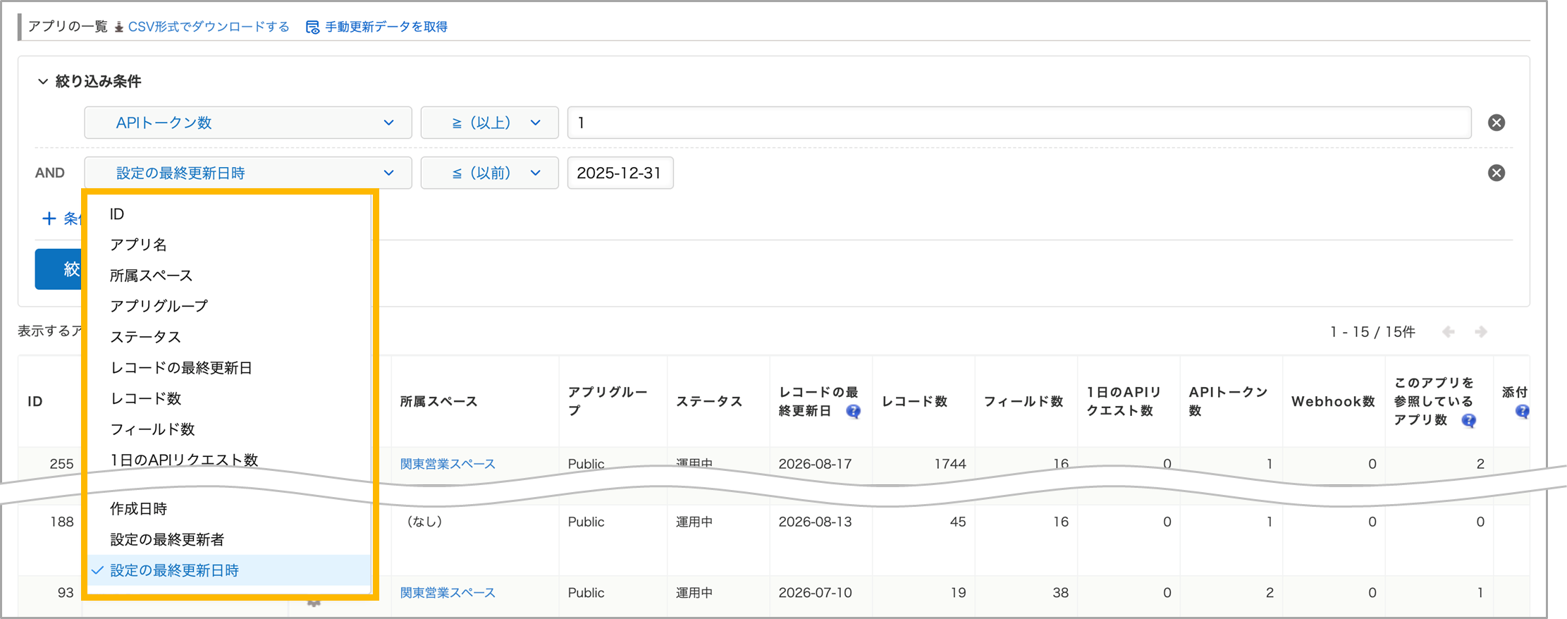Go to previous page arrow
This screenshot has height=619, width=1567.
(1449, 331)
